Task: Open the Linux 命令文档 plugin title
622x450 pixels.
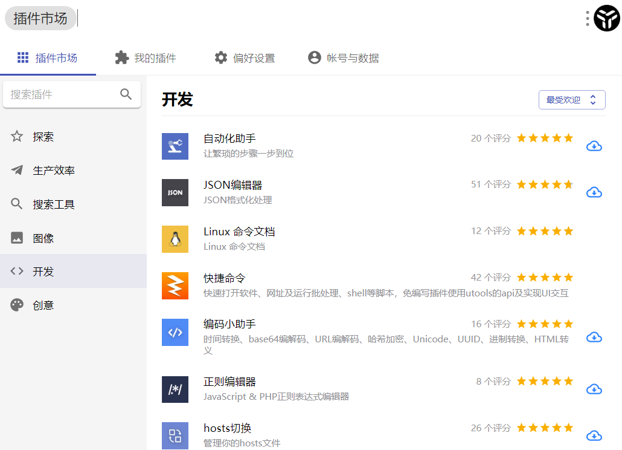Action: click(x=239, y=232)
